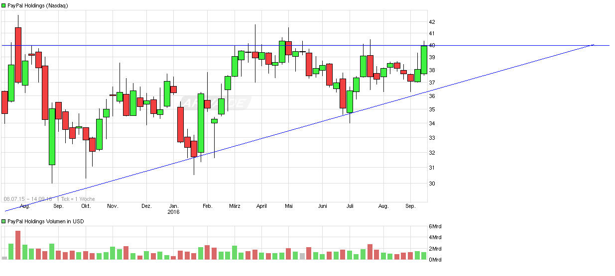
Task: Click the 'April' month label
Action: (x=261, y=206)
